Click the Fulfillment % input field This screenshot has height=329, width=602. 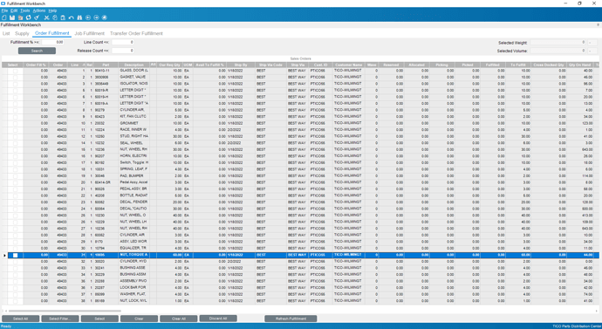[53, 42]
